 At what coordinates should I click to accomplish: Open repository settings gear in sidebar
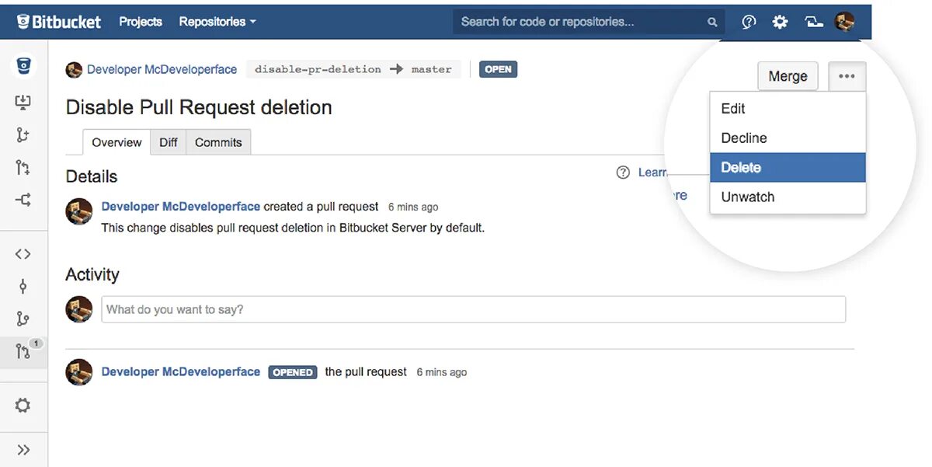point(23,405)
